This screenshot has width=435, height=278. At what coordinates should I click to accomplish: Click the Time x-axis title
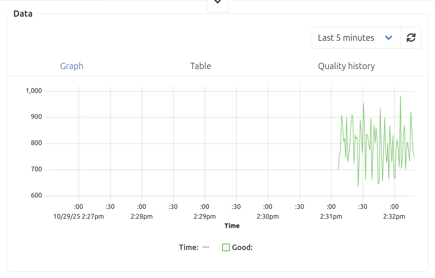point(232,226)
